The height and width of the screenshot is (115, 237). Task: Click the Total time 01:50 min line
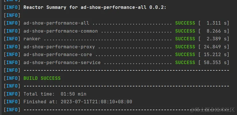55,94
